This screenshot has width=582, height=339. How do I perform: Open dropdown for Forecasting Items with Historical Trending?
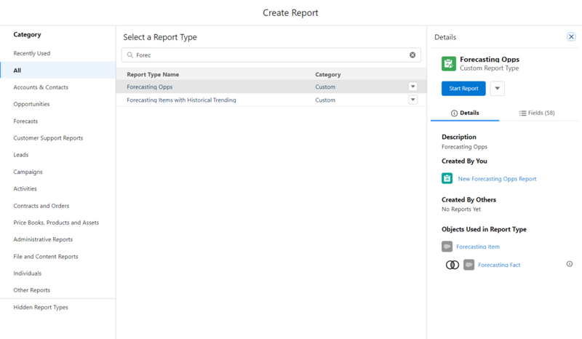click(x=412, y=100)
